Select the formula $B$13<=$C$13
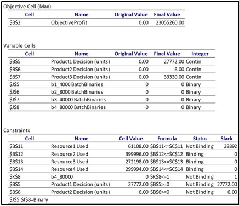 click(167, 162)
